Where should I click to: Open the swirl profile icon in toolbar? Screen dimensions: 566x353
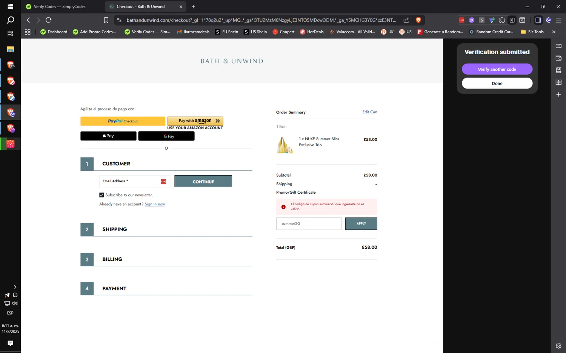coord(548,20)
